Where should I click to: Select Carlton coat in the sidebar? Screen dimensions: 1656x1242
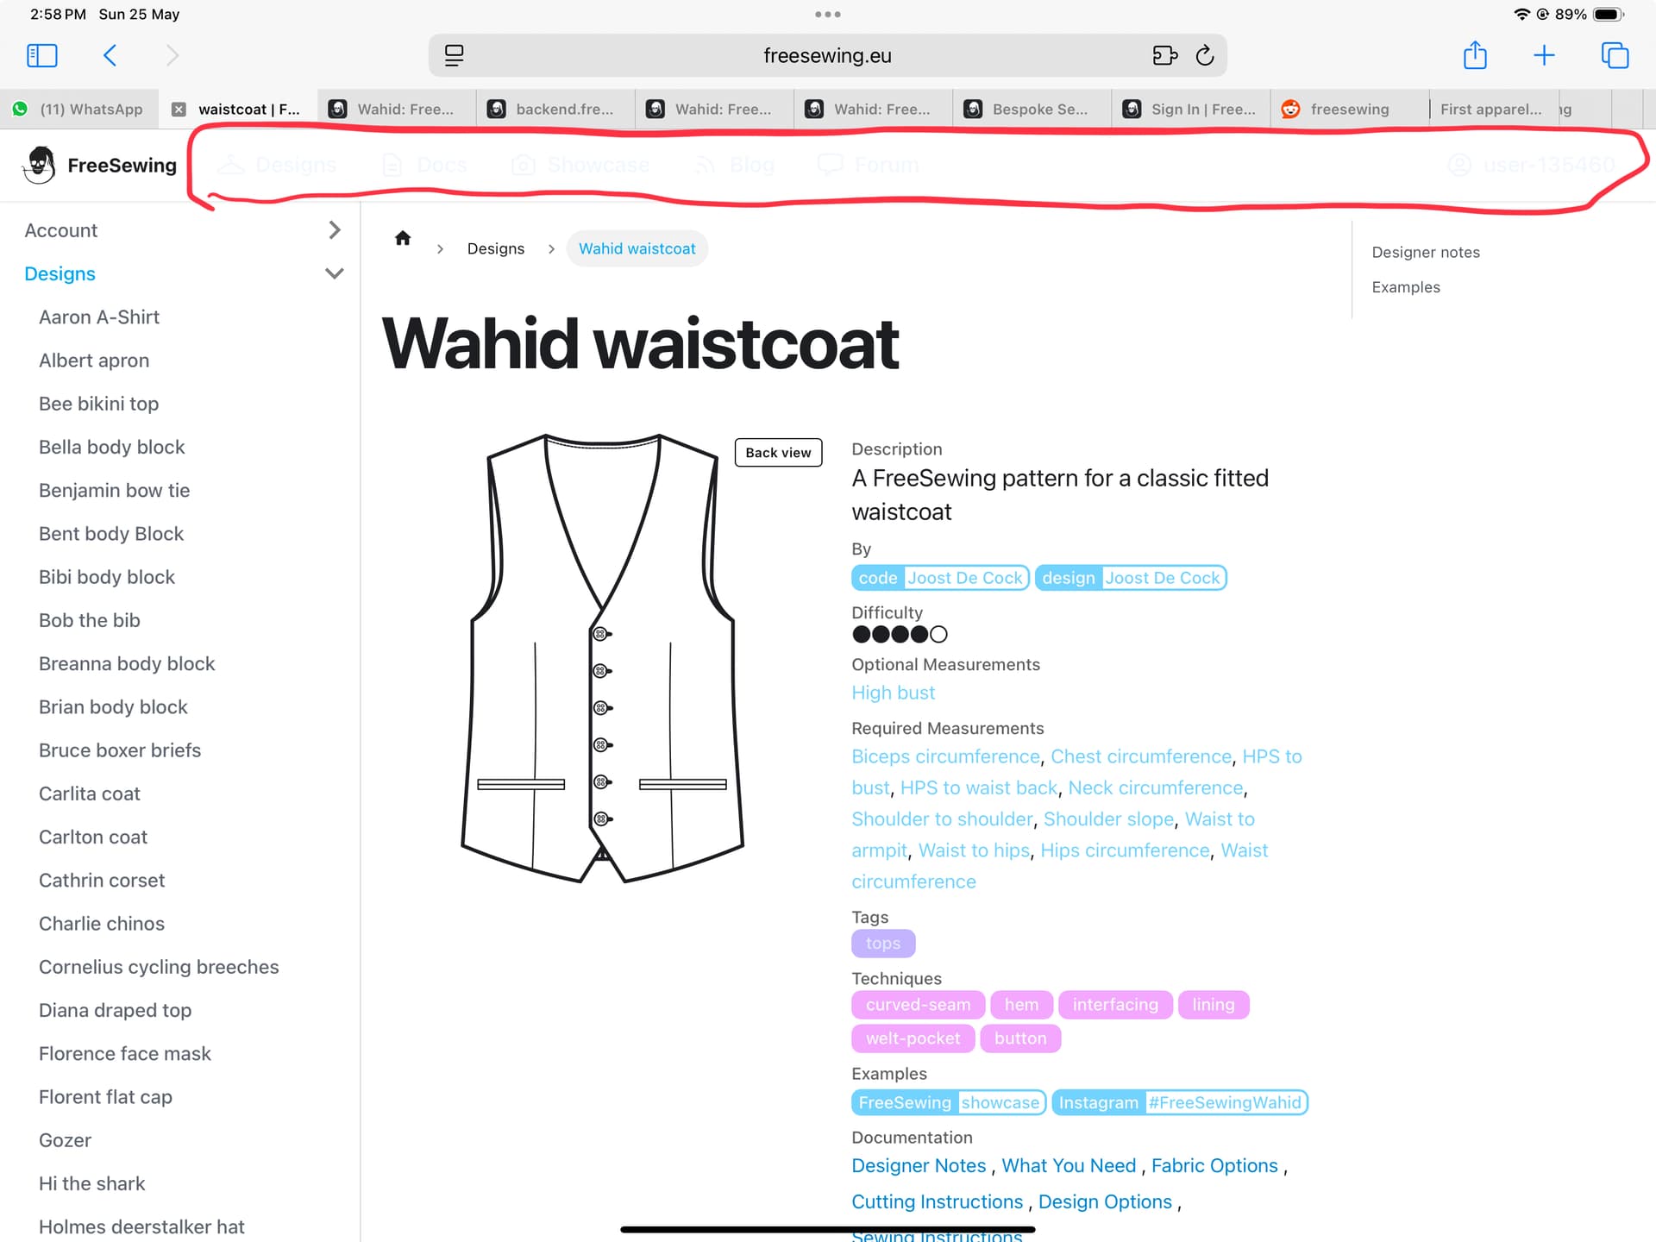pyautogui.click(x=93, y=837)
